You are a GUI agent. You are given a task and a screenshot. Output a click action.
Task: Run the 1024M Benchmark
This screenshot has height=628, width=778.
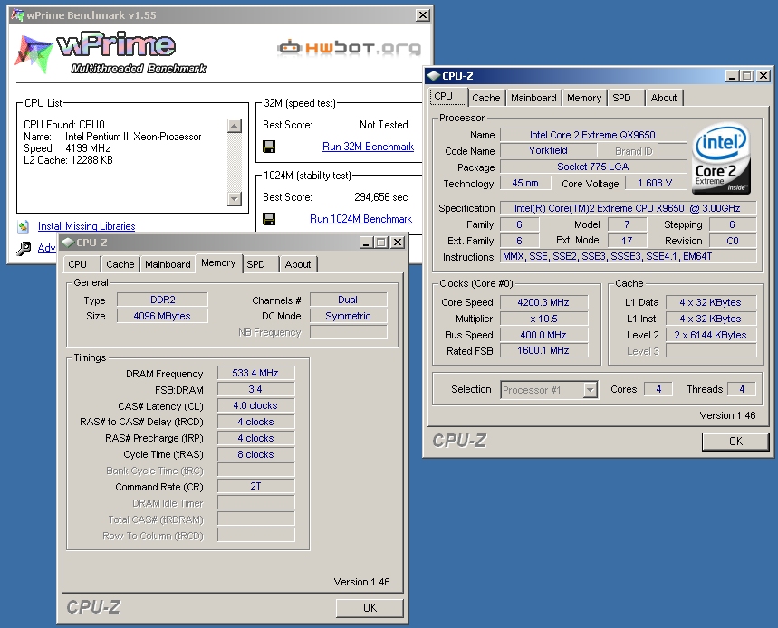[360, 219]
